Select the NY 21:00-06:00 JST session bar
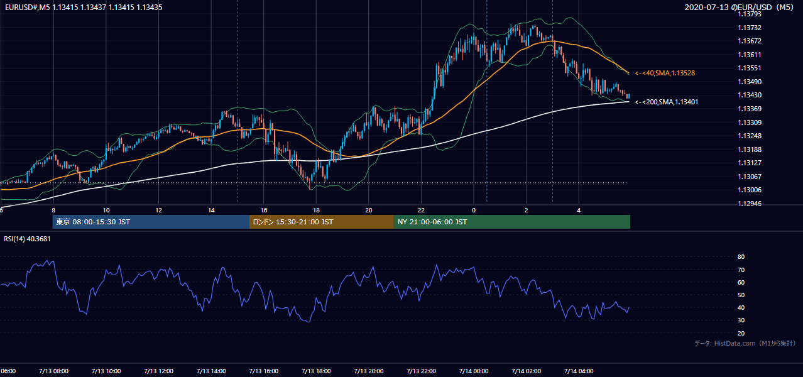 512,222
